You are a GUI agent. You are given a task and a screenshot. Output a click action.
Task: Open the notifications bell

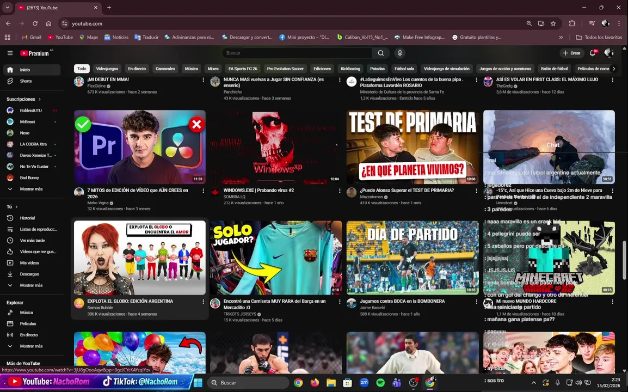593,53
